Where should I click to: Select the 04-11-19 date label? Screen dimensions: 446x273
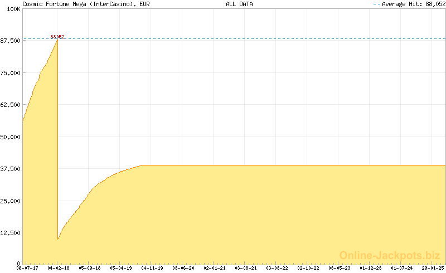(x=152, y=268)
